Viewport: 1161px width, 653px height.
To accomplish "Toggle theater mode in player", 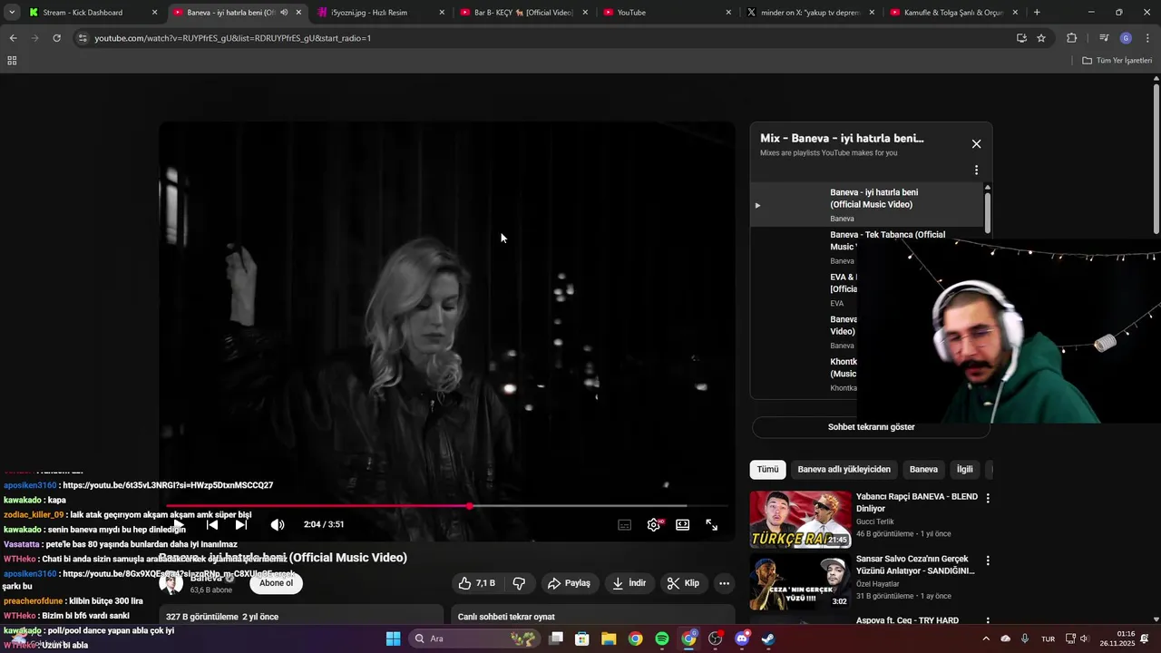I will coord(682,524).
